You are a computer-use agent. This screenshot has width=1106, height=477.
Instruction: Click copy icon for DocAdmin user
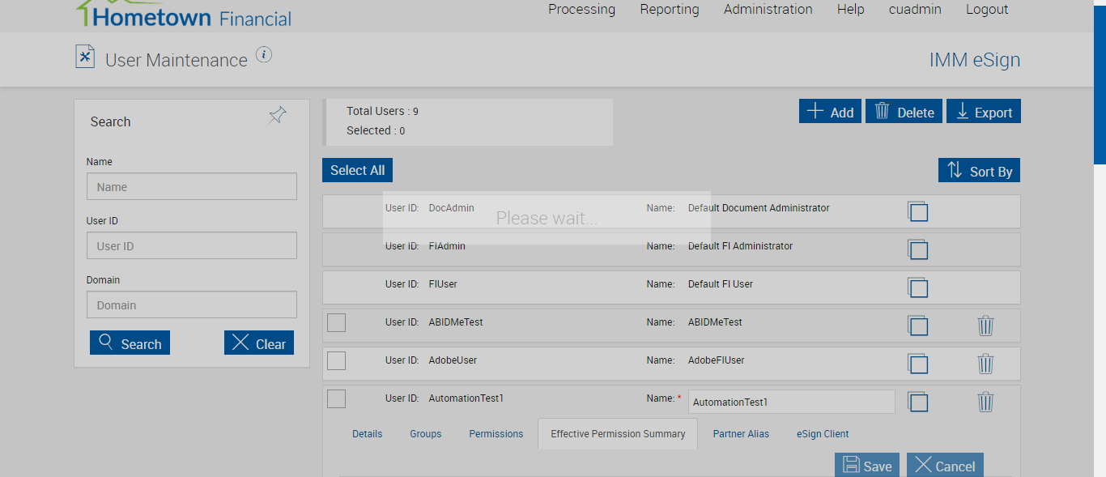(x=917, y=211)
